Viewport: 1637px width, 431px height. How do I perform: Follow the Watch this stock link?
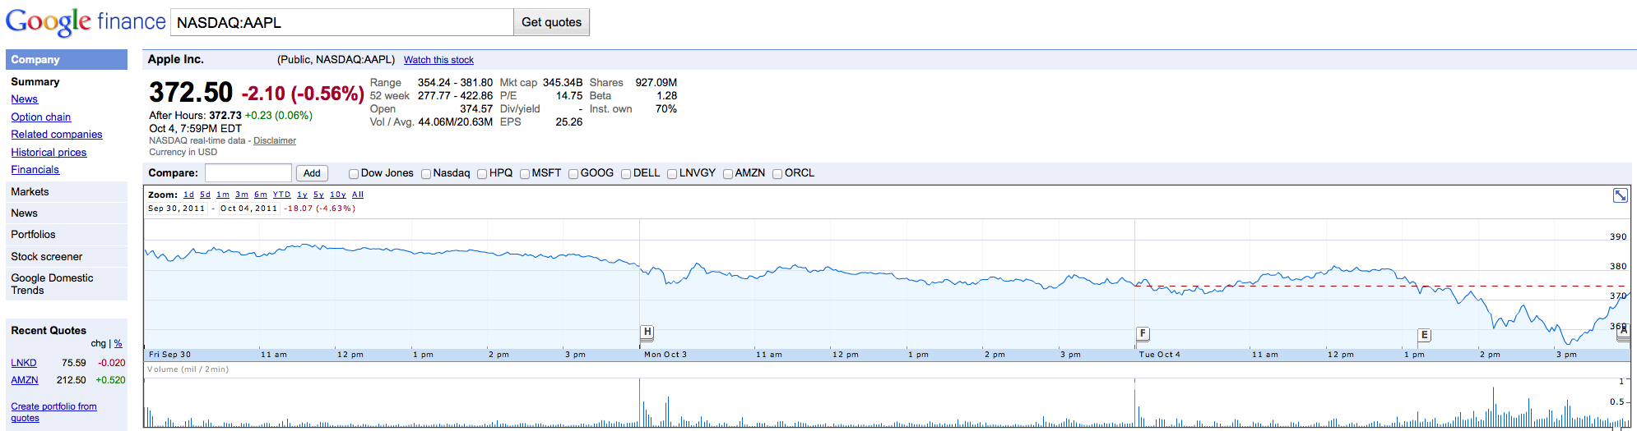(438, 60)
